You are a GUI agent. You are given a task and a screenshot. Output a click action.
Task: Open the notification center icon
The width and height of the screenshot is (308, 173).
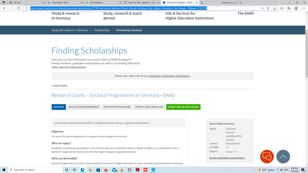pos(303,170)
